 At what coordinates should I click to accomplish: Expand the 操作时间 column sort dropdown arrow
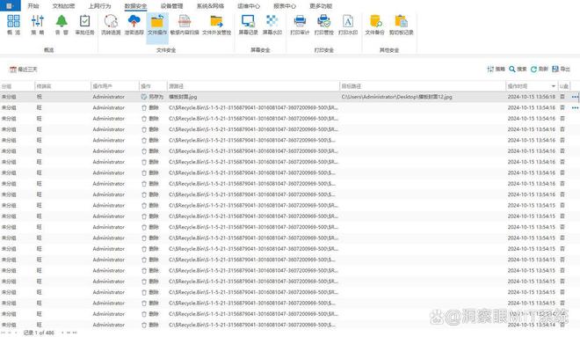(x=554, y=86)
